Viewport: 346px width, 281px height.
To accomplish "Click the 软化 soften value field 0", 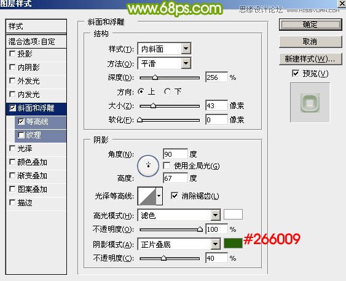I will pos(216,120).
